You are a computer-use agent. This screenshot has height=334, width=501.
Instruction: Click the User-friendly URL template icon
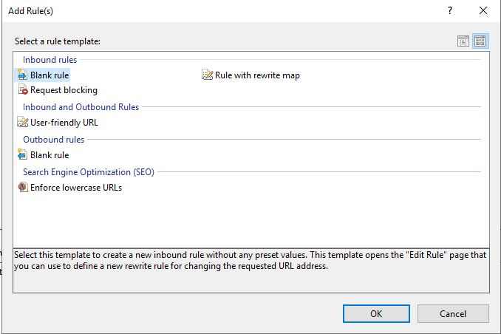pos(22,123)
